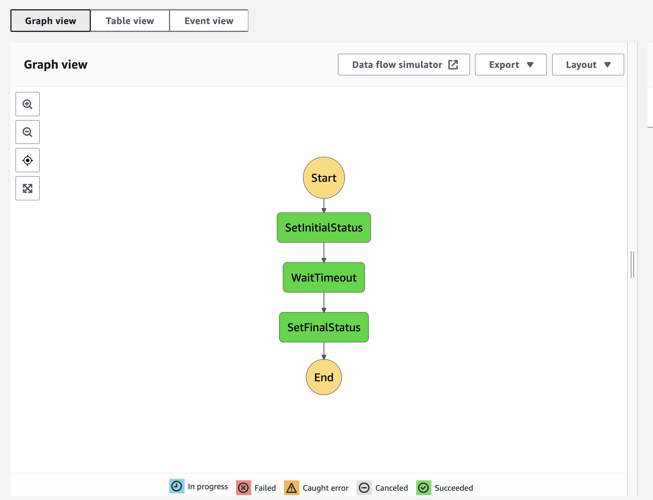Screen dimensions: 653x500
Task: Switch to the Event view tab
Action: point(209,20)
